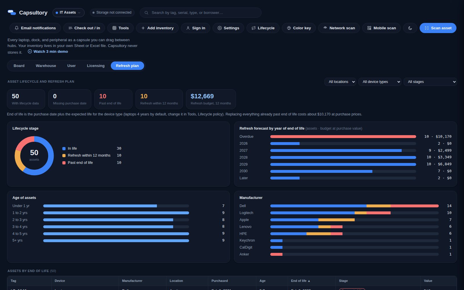Viewport: 464px width, 290px height.
Task: Click the Capsultory logo icon
Action: click(x=12, y=12)
